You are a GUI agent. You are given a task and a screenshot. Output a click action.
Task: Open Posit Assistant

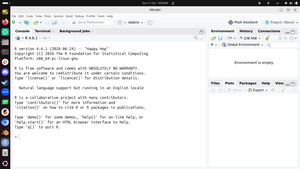click(243, 22)
